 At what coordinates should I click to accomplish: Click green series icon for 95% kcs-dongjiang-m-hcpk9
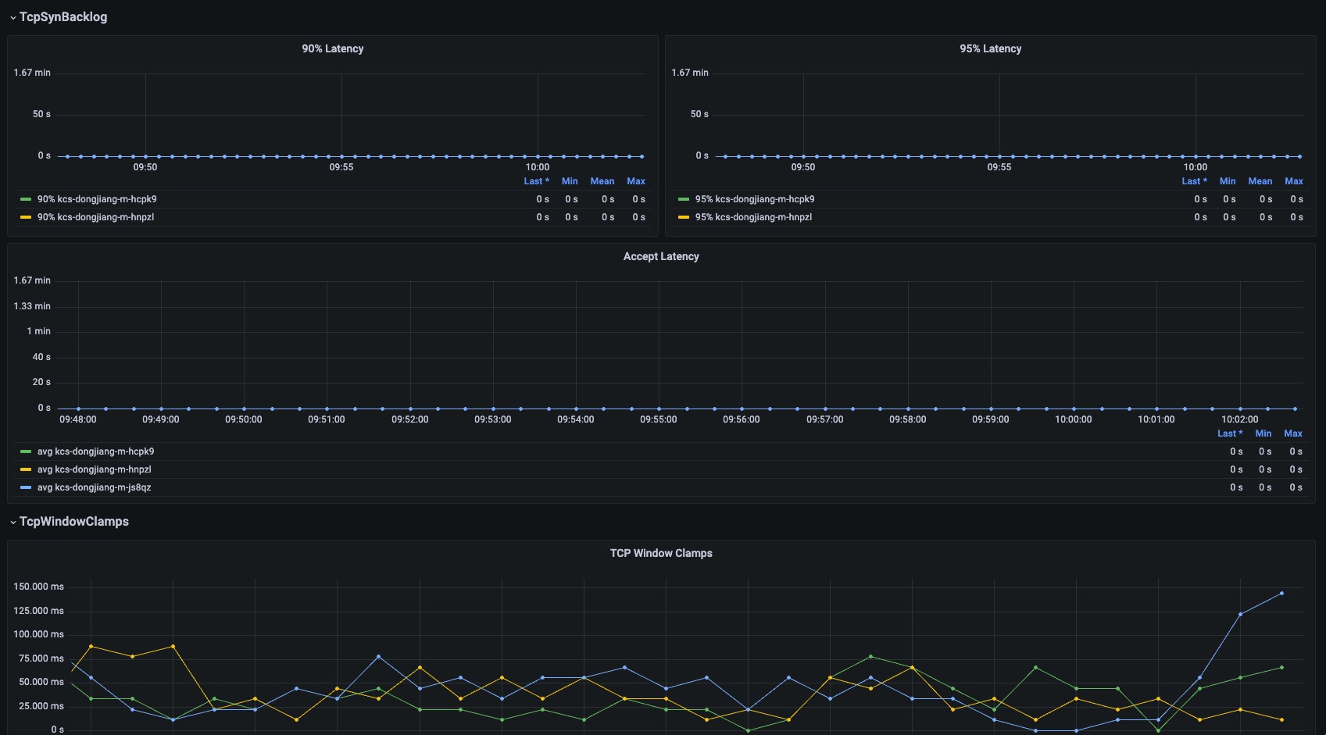684,199
